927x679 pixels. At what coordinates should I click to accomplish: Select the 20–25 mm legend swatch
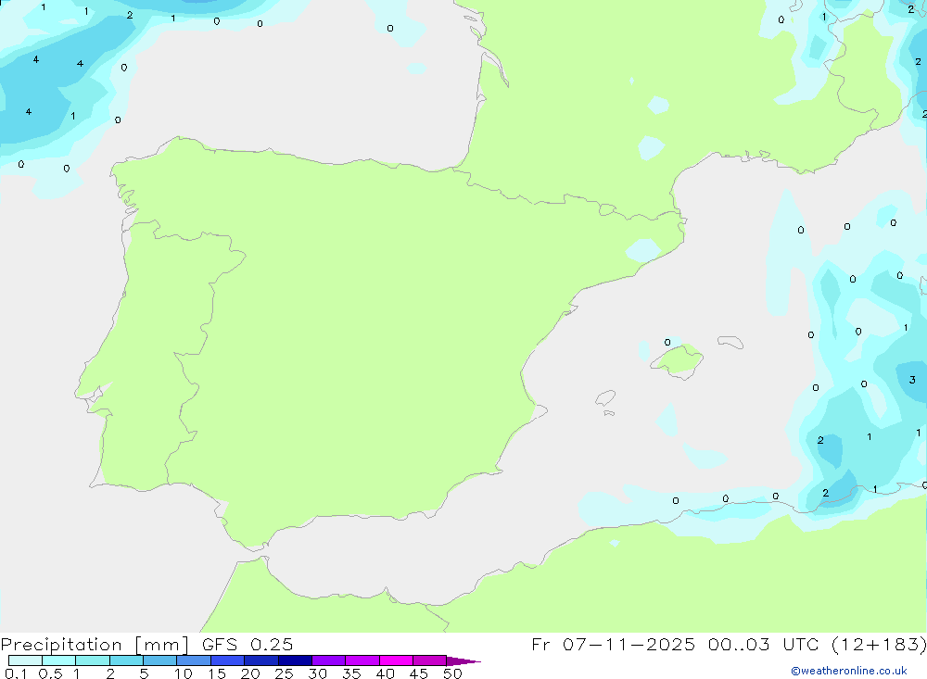click(261, 660)
